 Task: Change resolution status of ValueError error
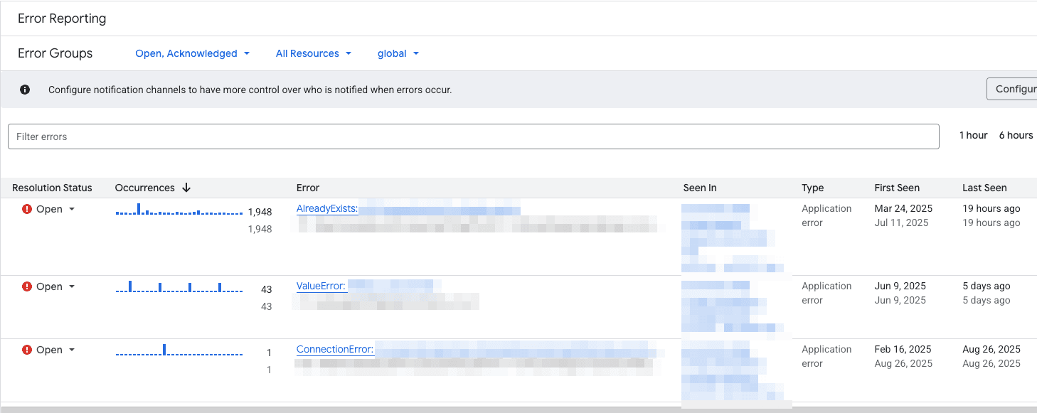click(x=55, y=286)
